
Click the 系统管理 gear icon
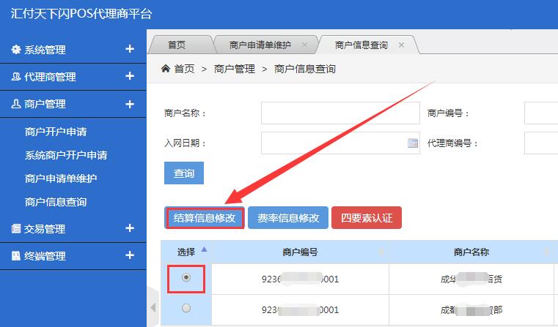(x=15, y=49)
